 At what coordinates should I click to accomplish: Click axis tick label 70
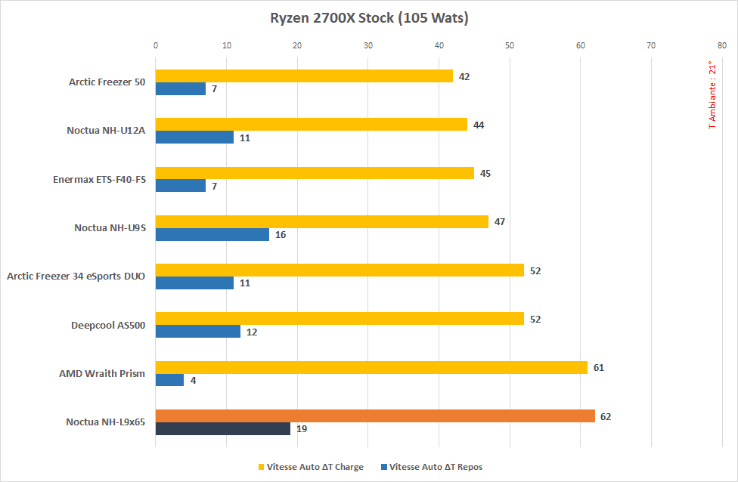click(x=651, y=45)
